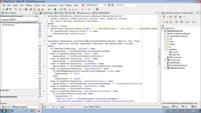
Task: Open the Component menu
Action: [x=52, y=5]
